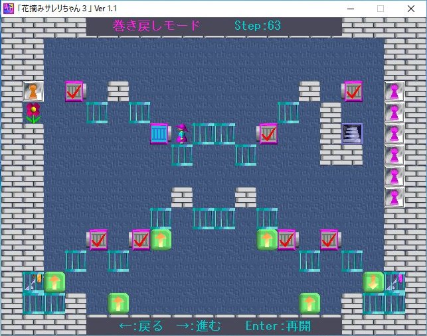Click the orange keyhole tile
This screenshot has height=336, width=427.
[33, 91]
